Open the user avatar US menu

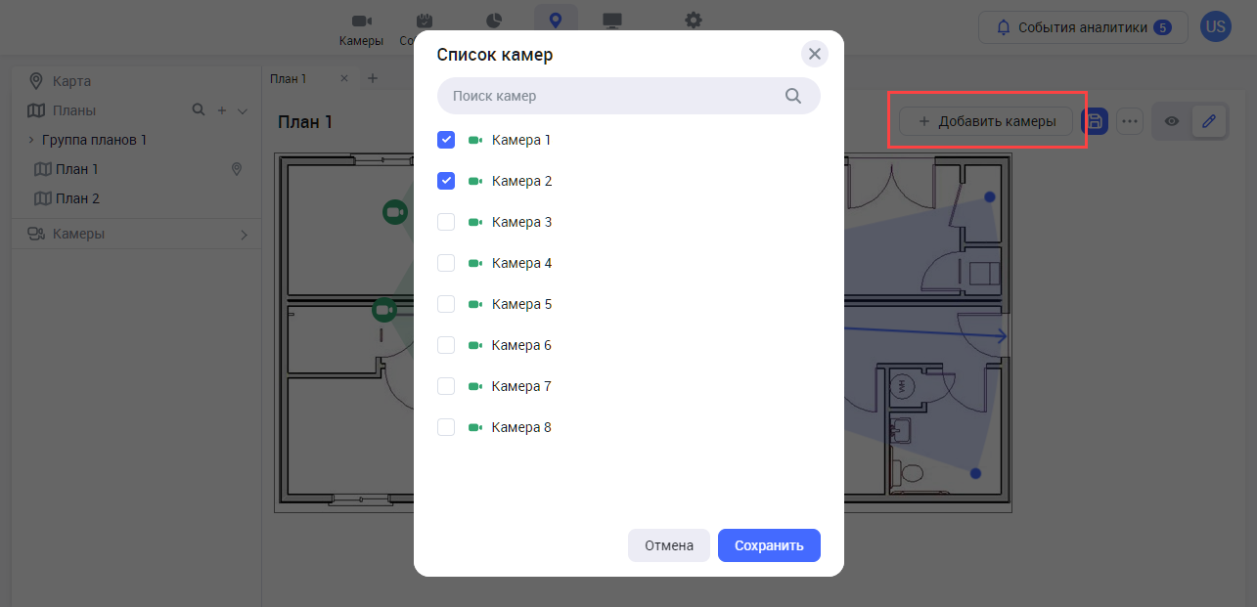tap(1215, 27)
